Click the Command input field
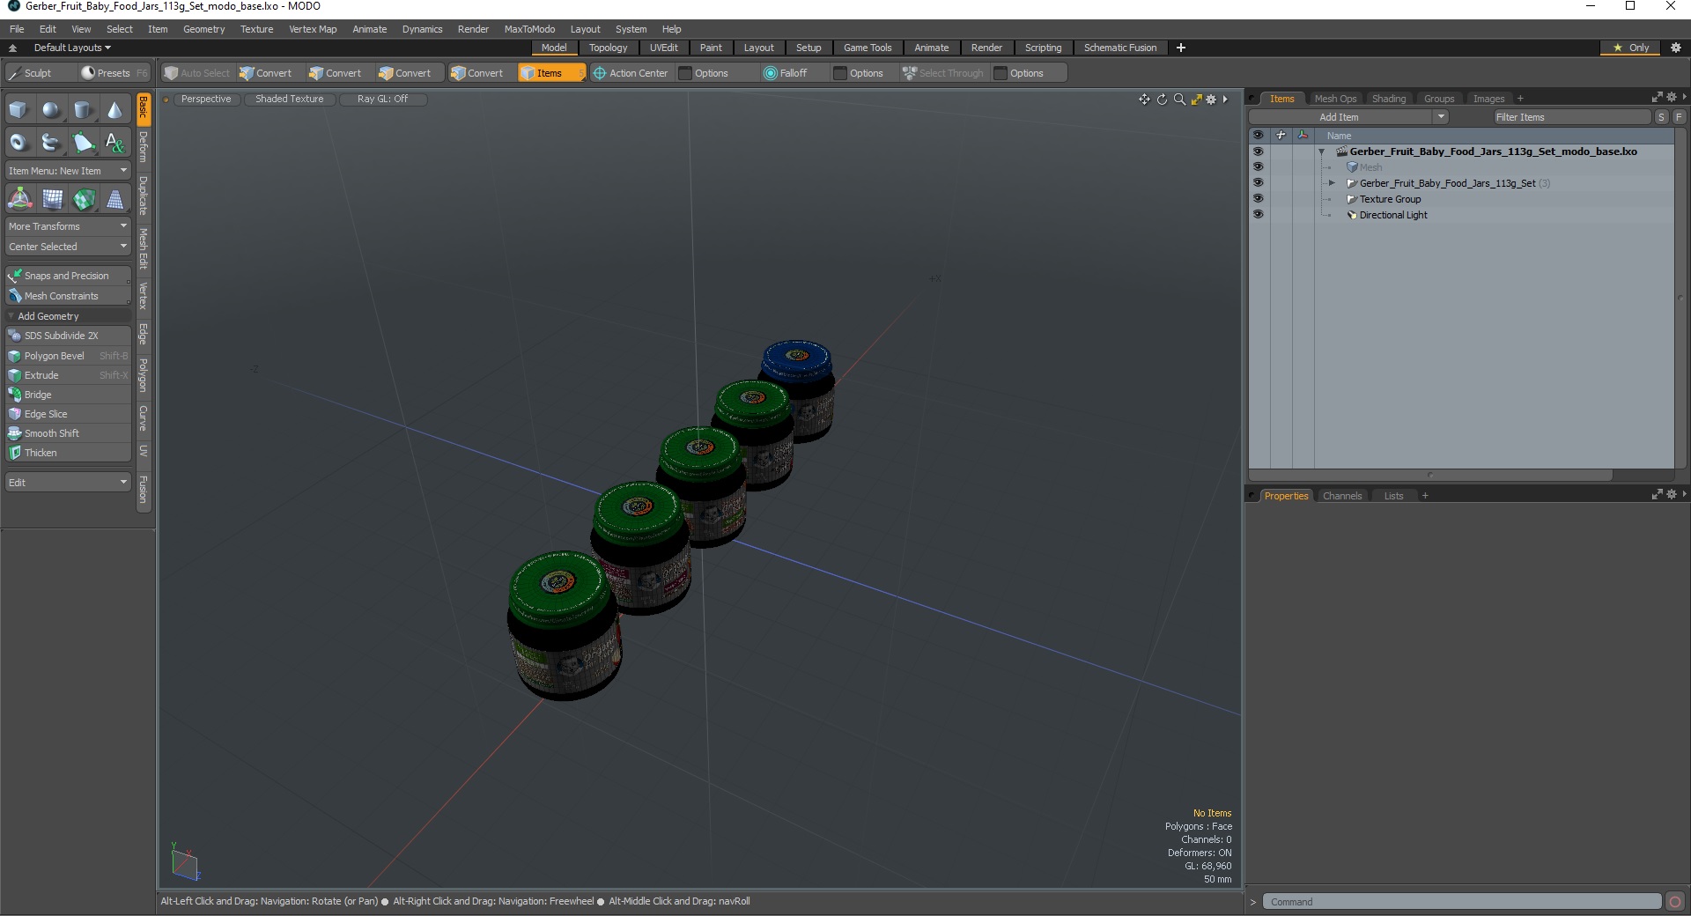1691x916 pixels. click(1462, 902)
